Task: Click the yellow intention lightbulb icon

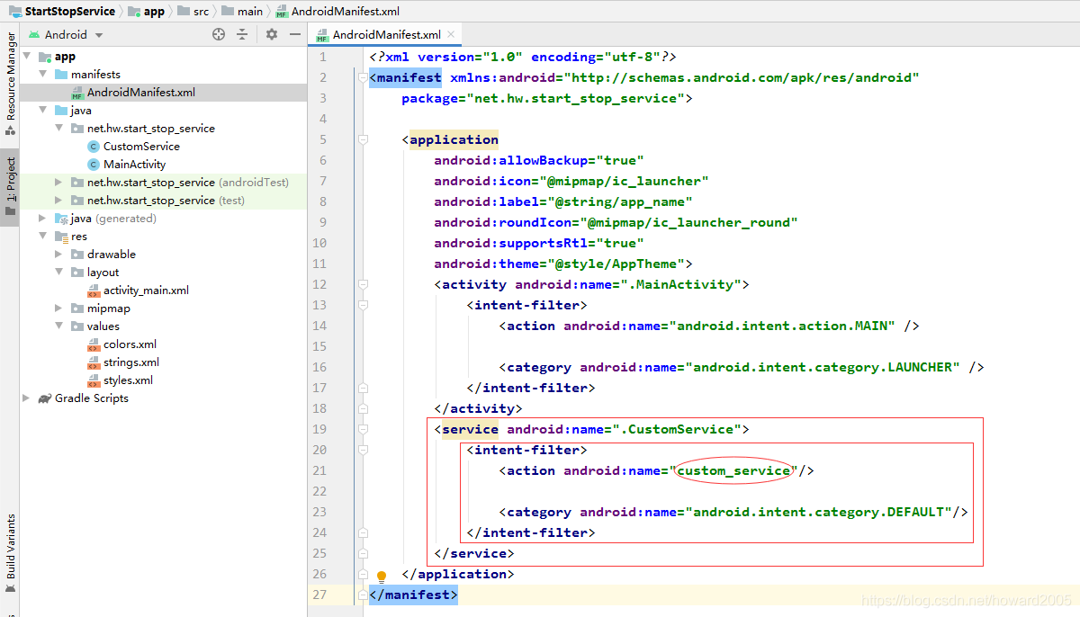Action: [381, 576]
